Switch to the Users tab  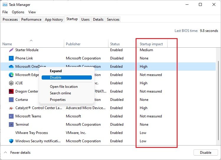(x=85, y=19)
